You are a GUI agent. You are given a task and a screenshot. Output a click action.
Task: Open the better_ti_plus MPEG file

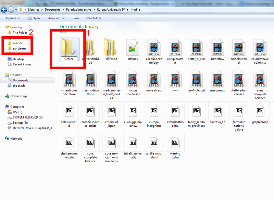[196, 48]
